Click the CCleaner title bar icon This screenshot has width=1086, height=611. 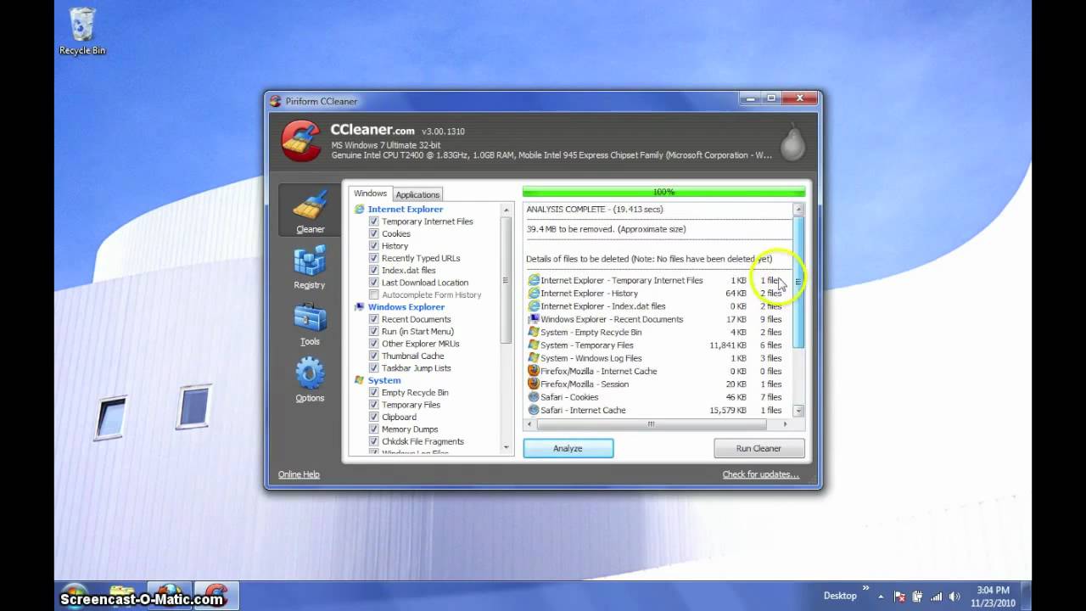(275, 101)
